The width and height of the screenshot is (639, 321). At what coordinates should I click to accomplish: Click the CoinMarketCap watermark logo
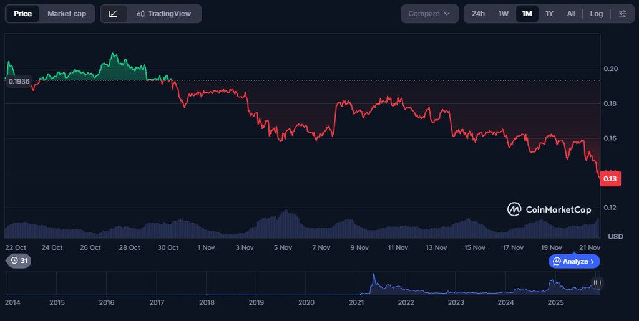[549, 209]
